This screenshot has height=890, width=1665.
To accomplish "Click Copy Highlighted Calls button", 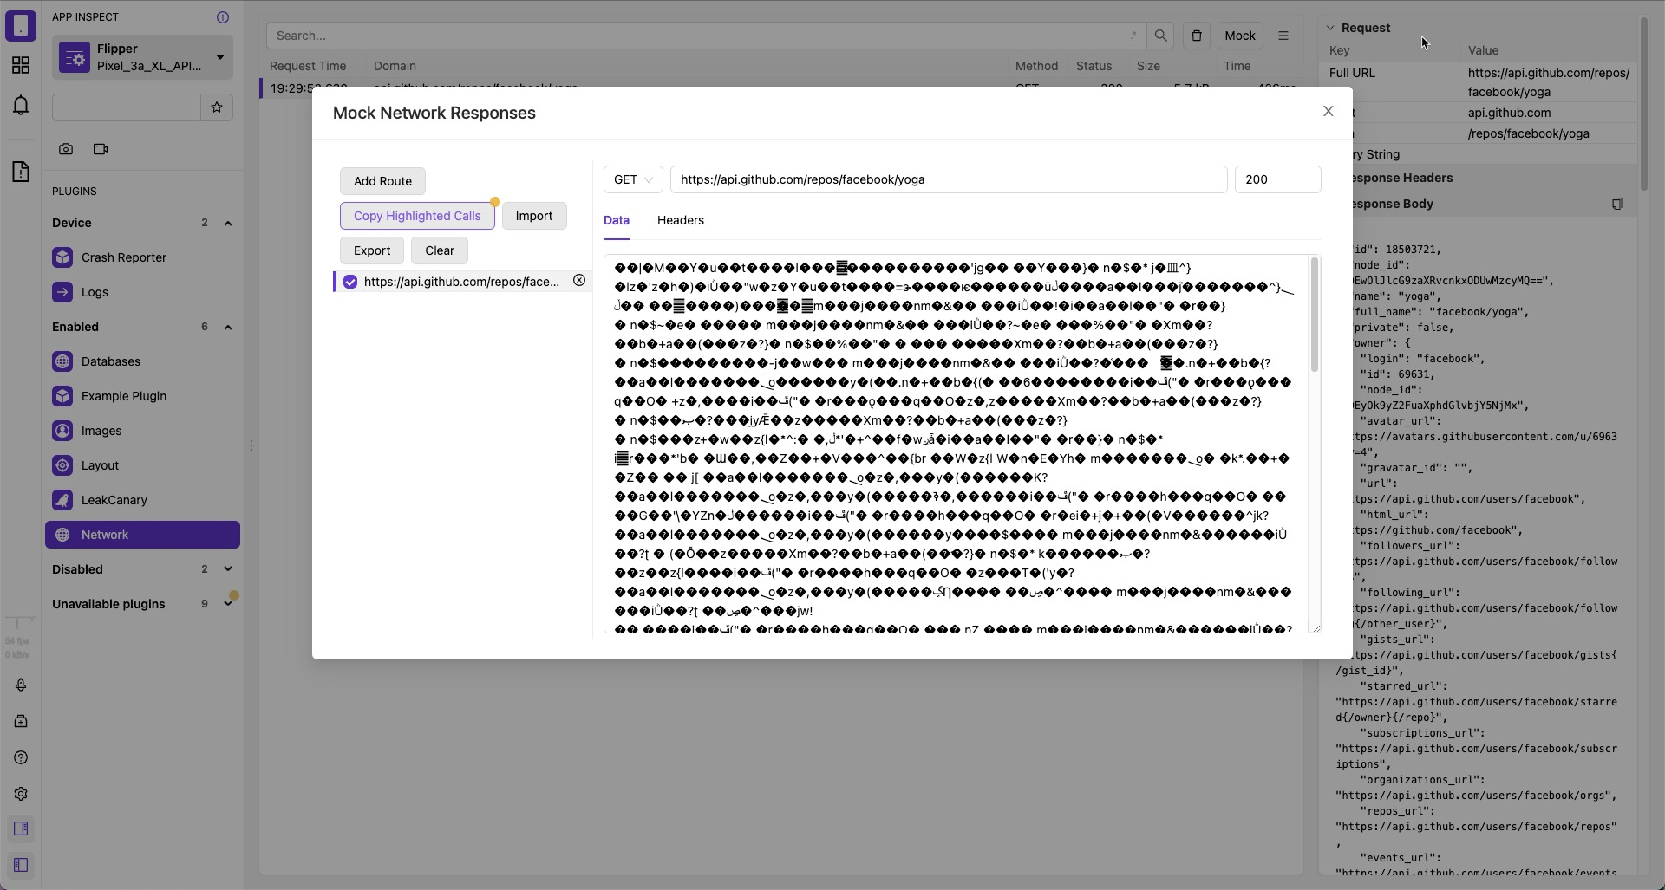I will pyautogui.click(x=417, y=216).
